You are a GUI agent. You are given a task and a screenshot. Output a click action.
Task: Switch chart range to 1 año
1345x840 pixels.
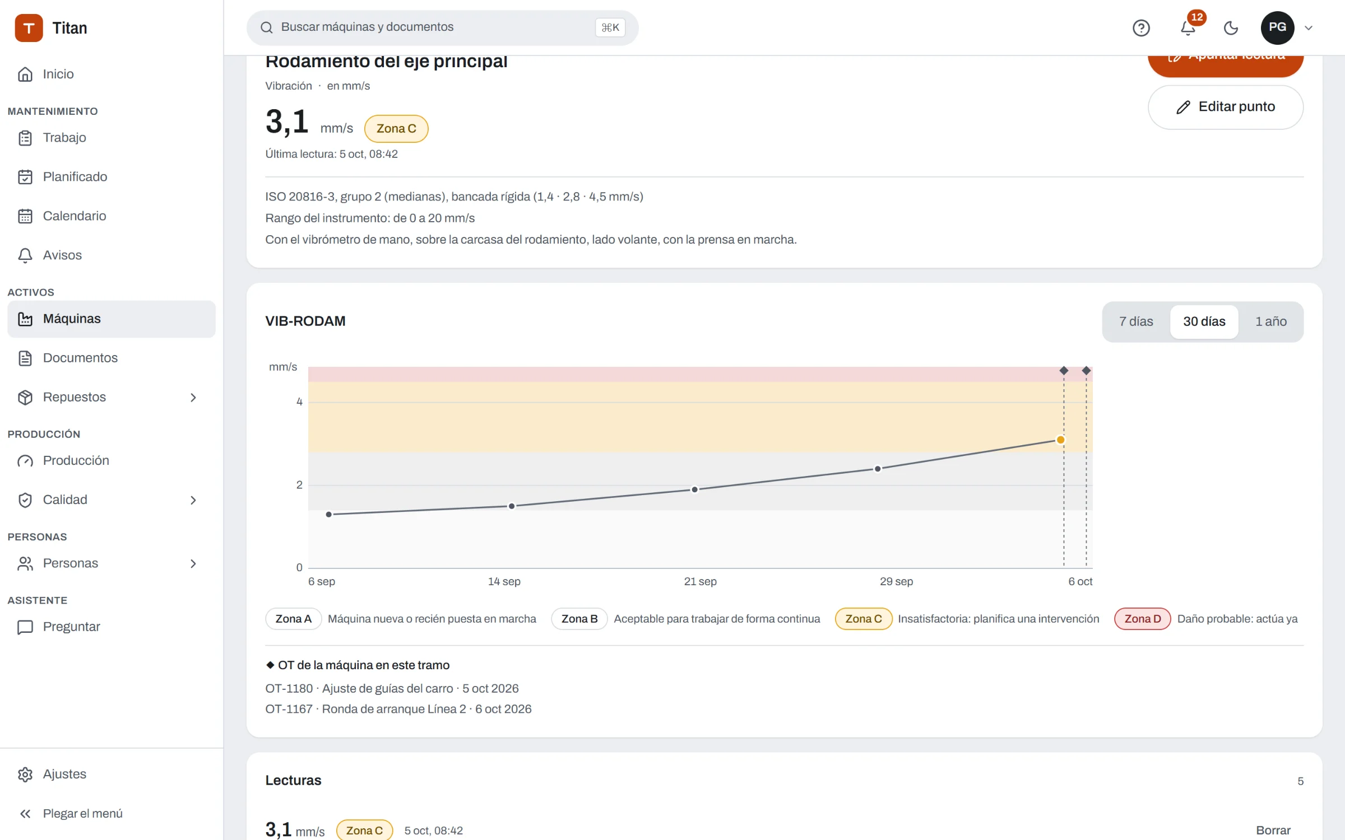pyautogui.click(x=1270, y=322)
